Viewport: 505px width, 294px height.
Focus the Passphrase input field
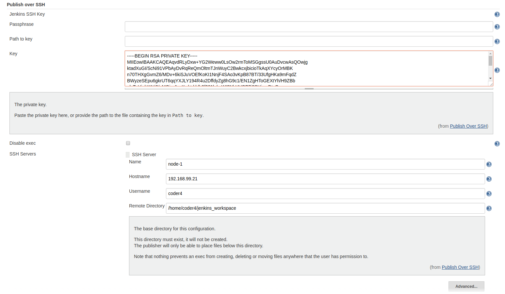tap(308, 27)
